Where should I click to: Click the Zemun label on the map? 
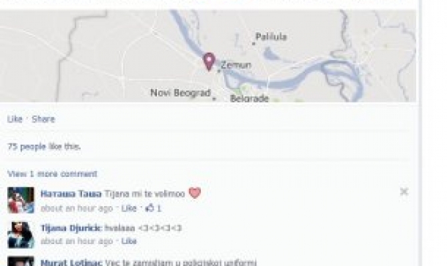(x=236, y=65)
